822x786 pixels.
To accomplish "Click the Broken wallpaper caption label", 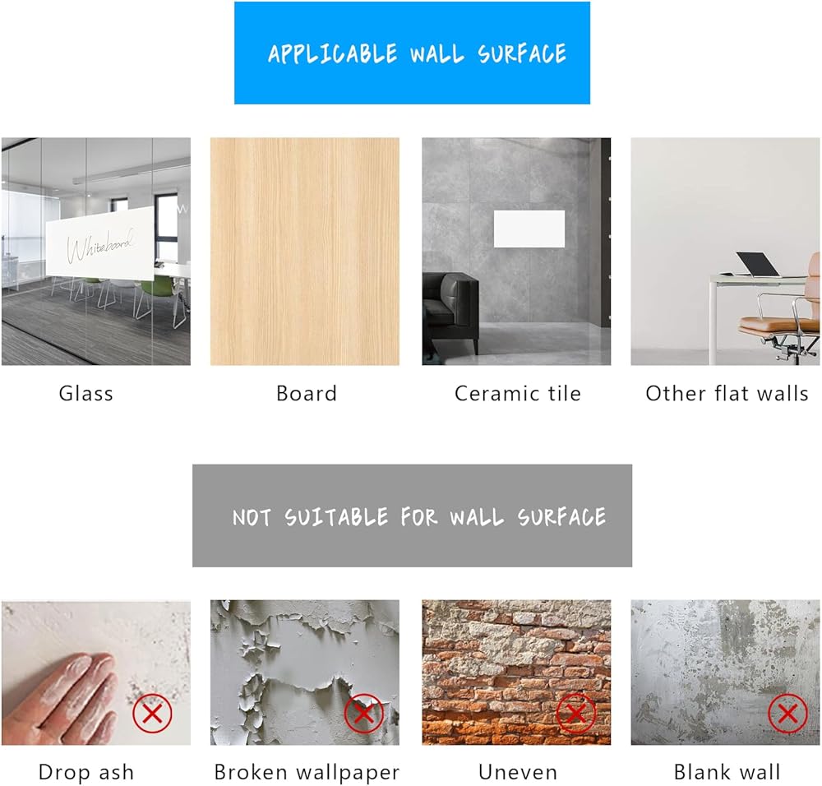I will (x=307, y=772).
